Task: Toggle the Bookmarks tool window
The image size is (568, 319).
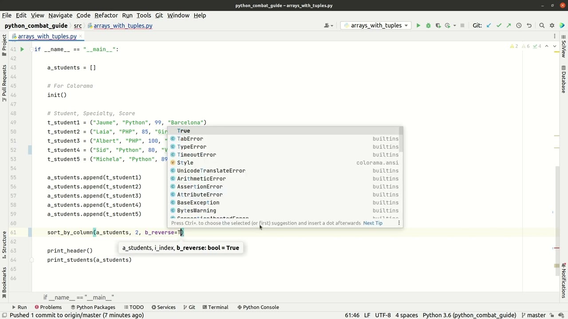Action: [4, 282]
